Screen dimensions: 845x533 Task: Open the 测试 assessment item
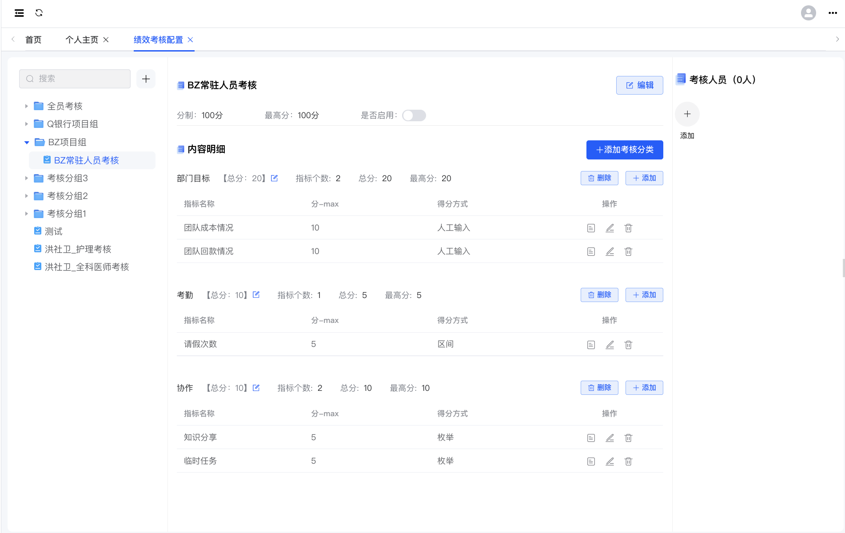pos(53,231)
